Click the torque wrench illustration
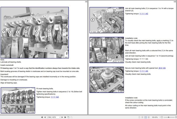Screen dimensions: 177x119 point(106,20)
